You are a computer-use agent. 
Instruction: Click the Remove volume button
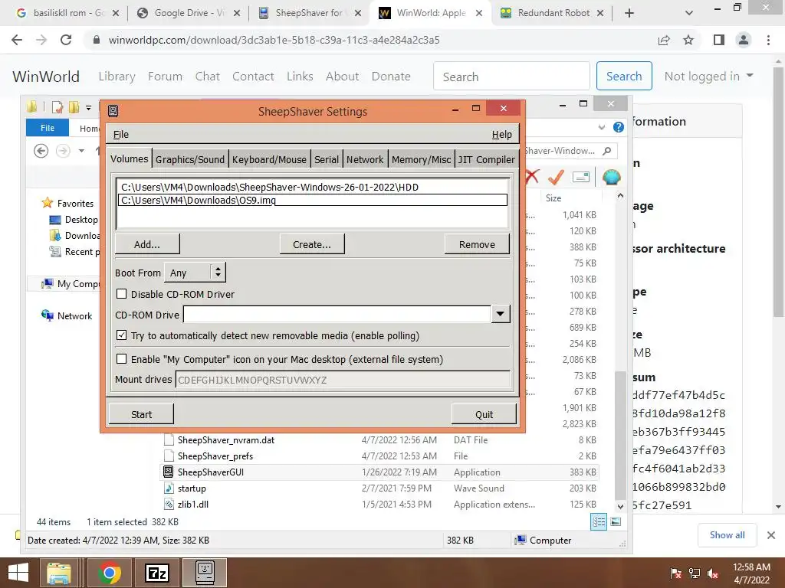click(x=477, y=244)
